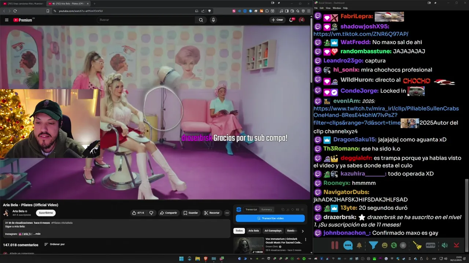The width and height of the screenshot is (469, 263).
Task: Expand the description with ...más
Action: tap(37, 234)
